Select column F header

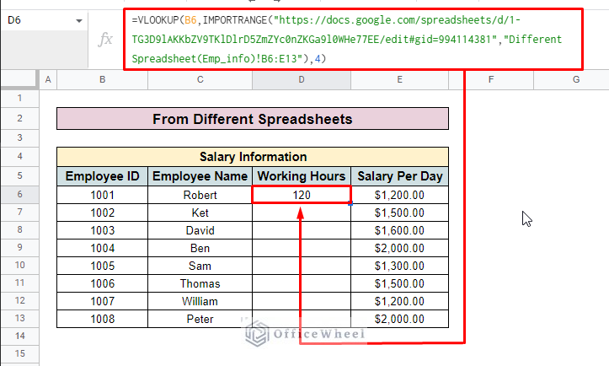tap(491, 80)
